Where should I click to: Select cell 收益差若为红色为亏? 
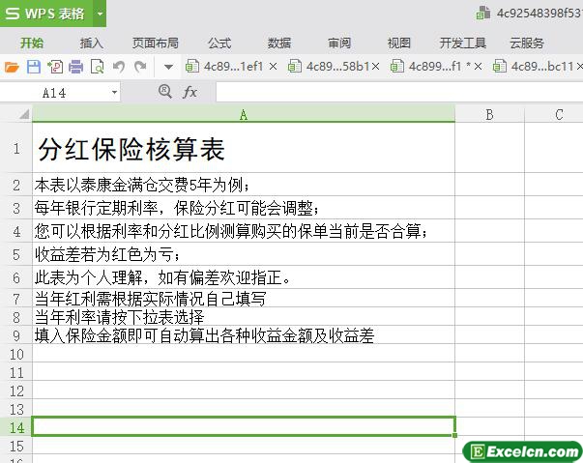(x=244, y=254)
